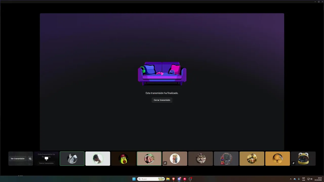The height and width of the screenshot is (182, 324).
Task: Open the volume and network quick settings
Action: click(310, 179)
